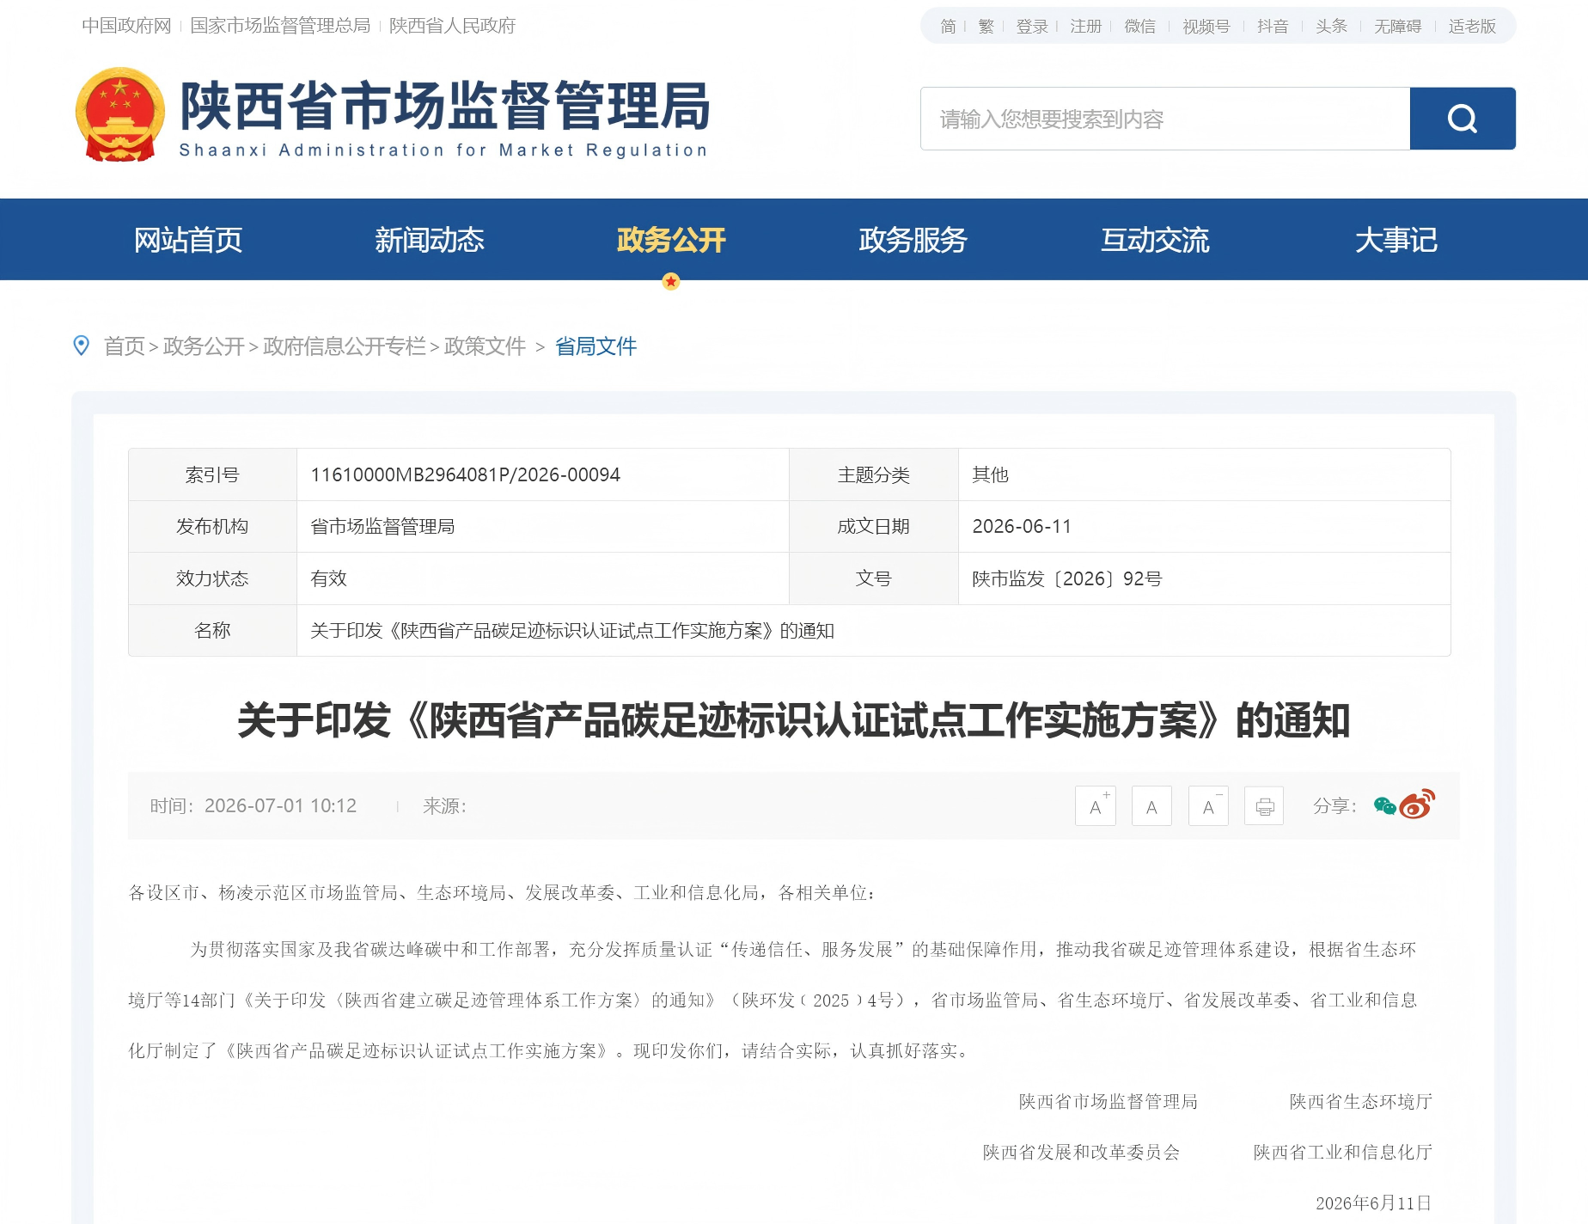Open 头条 link in top bar
The height and width of the screenshot is (1224, 1588).
pyautogui.click(x=1331, y=27)
